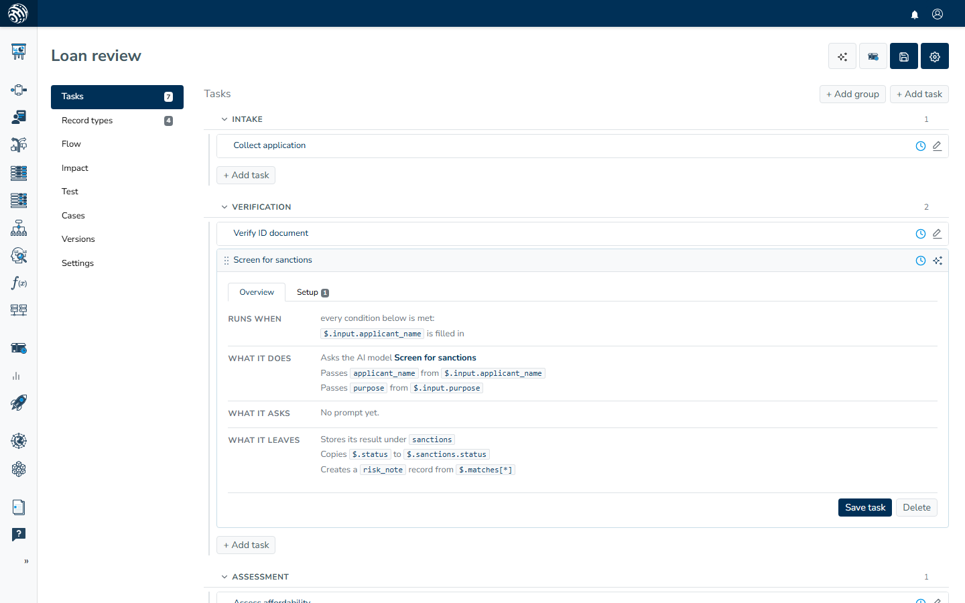965x603 pixels.
Task: Go to the Versions menu item
Action: point(117,239)
